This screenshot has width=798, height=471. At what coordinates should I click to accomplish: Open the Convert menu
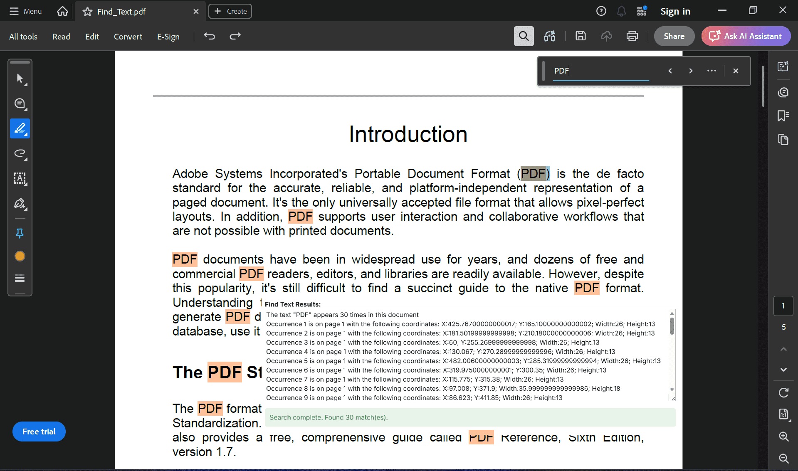coord(128,37)
